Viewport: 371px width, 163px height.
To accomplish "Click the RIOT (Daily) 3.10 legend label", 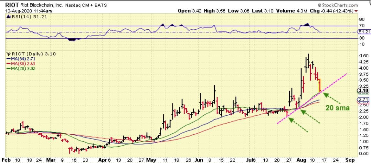I will point(34,54).
